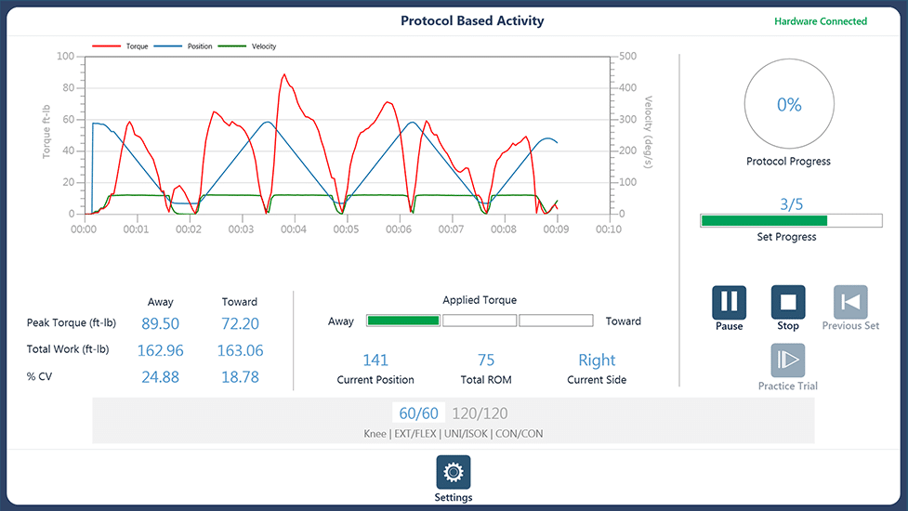Toggle Velocity series in chart legend

click(248, 46)
